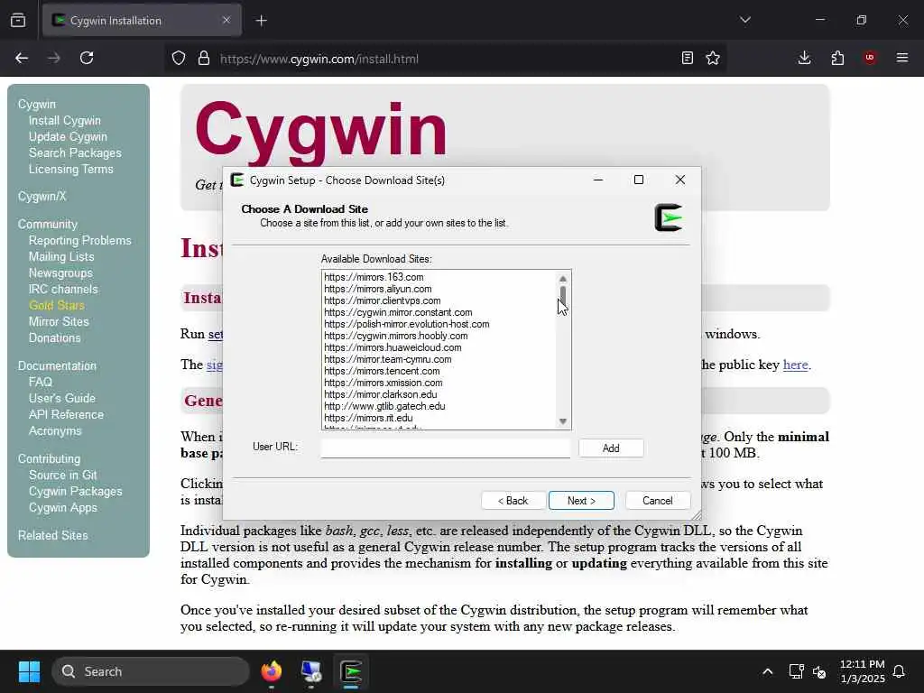This screenshot has height=693, width=924.
Task: Open Licensing Terms sidebar link
Action: (x=70, y=169)
